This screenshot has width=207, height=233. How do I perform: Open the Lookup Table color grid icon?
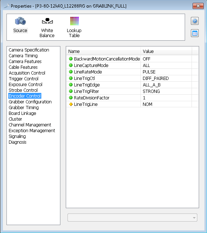point(74,21)
